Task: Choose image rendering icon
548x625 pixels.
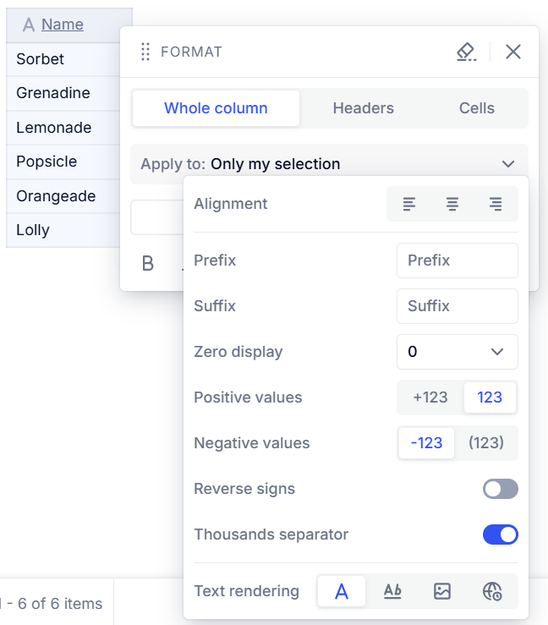Action: [442, 591]
